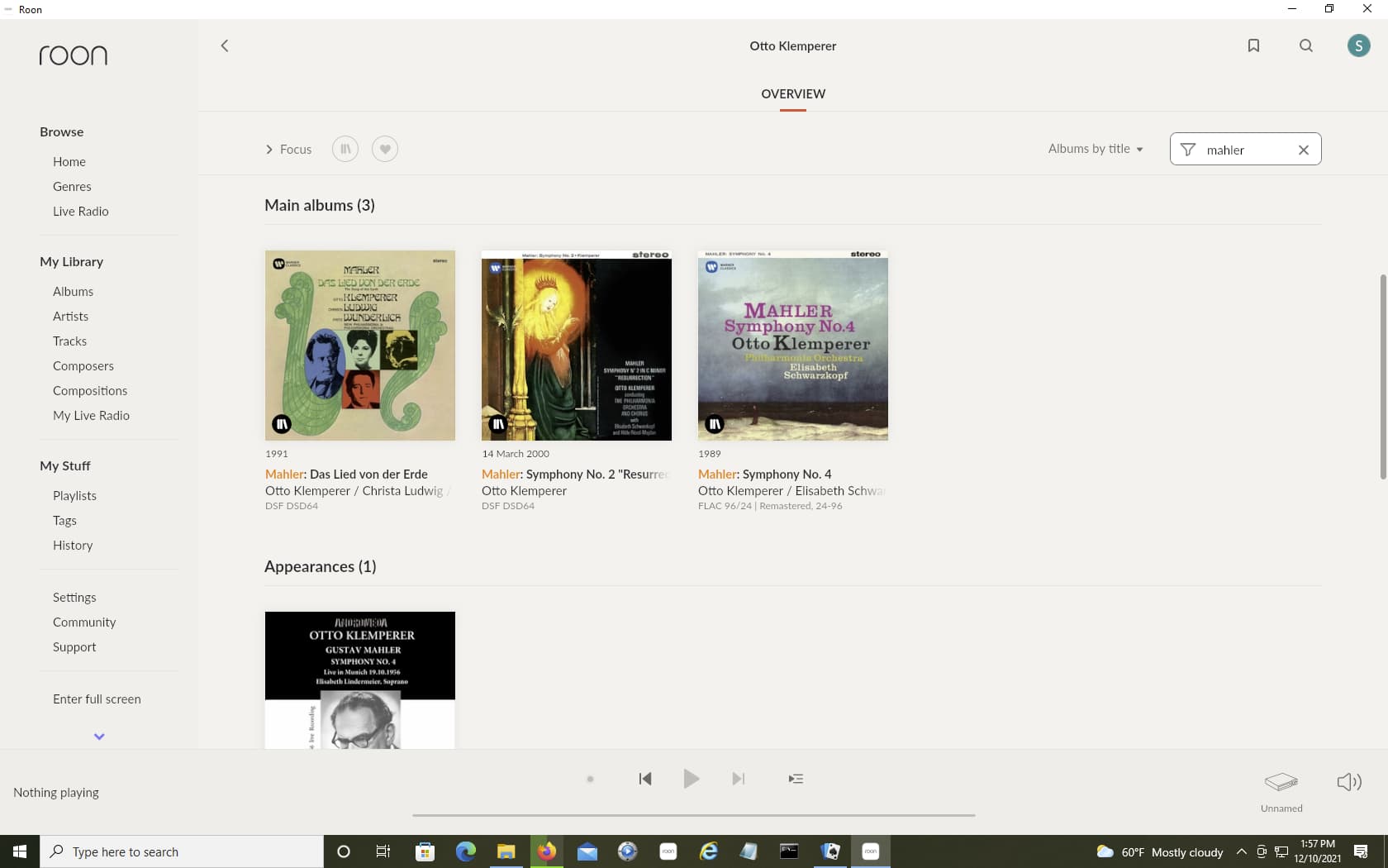Open Symphony No. 2 Resurrection cover
1388x868 pixels.
[577, 346]
